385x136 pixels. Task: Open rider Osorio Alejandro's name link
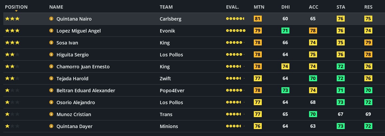click(76, 102)
